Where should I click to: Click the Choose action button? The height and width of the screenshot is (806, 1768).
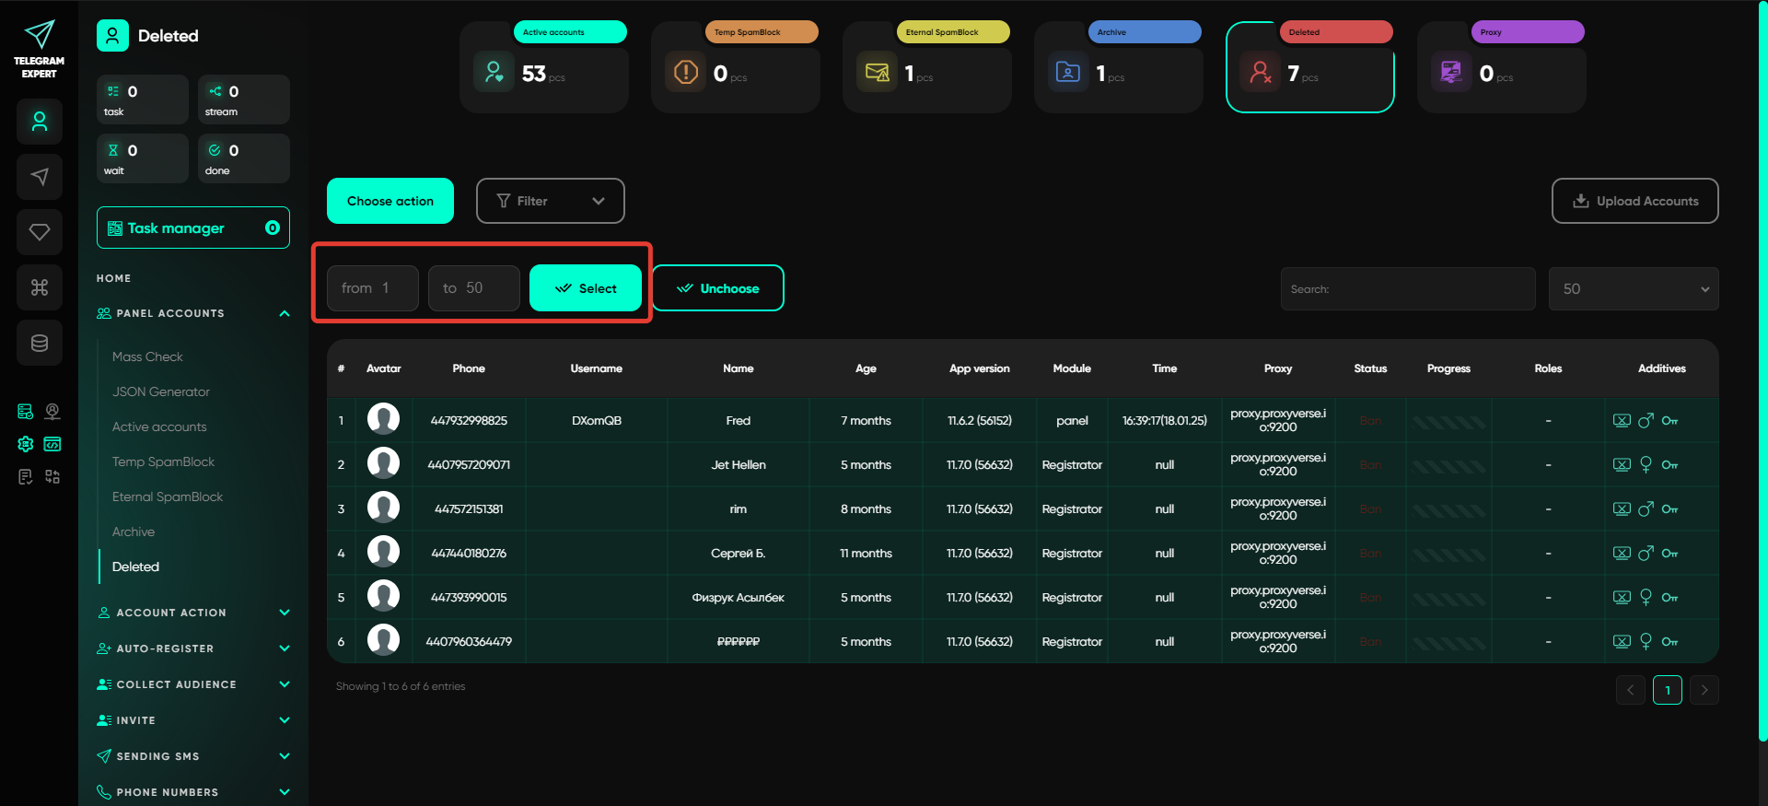pyautogui.click(x=390, y=201)
